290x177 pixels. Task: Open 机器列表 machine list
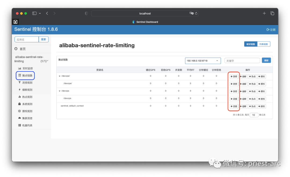[x=25, y=125]
